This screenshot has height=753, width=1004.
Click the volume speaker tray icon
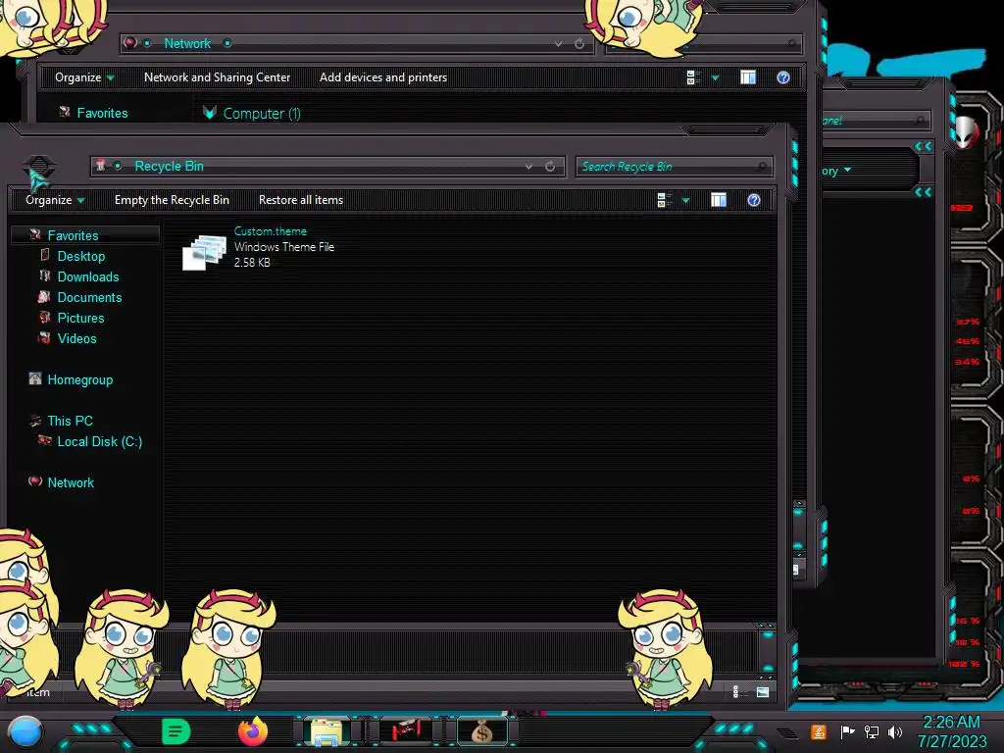click(895, 731)
